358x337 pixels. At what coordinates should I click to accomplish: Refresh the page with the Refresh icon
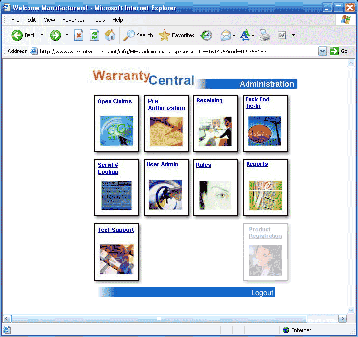[94, 35]
